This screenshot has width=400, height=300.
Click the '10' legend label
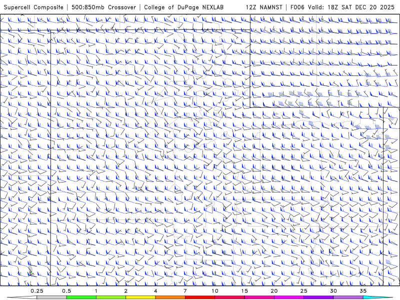pyautogui.click(x=215, y=291)
